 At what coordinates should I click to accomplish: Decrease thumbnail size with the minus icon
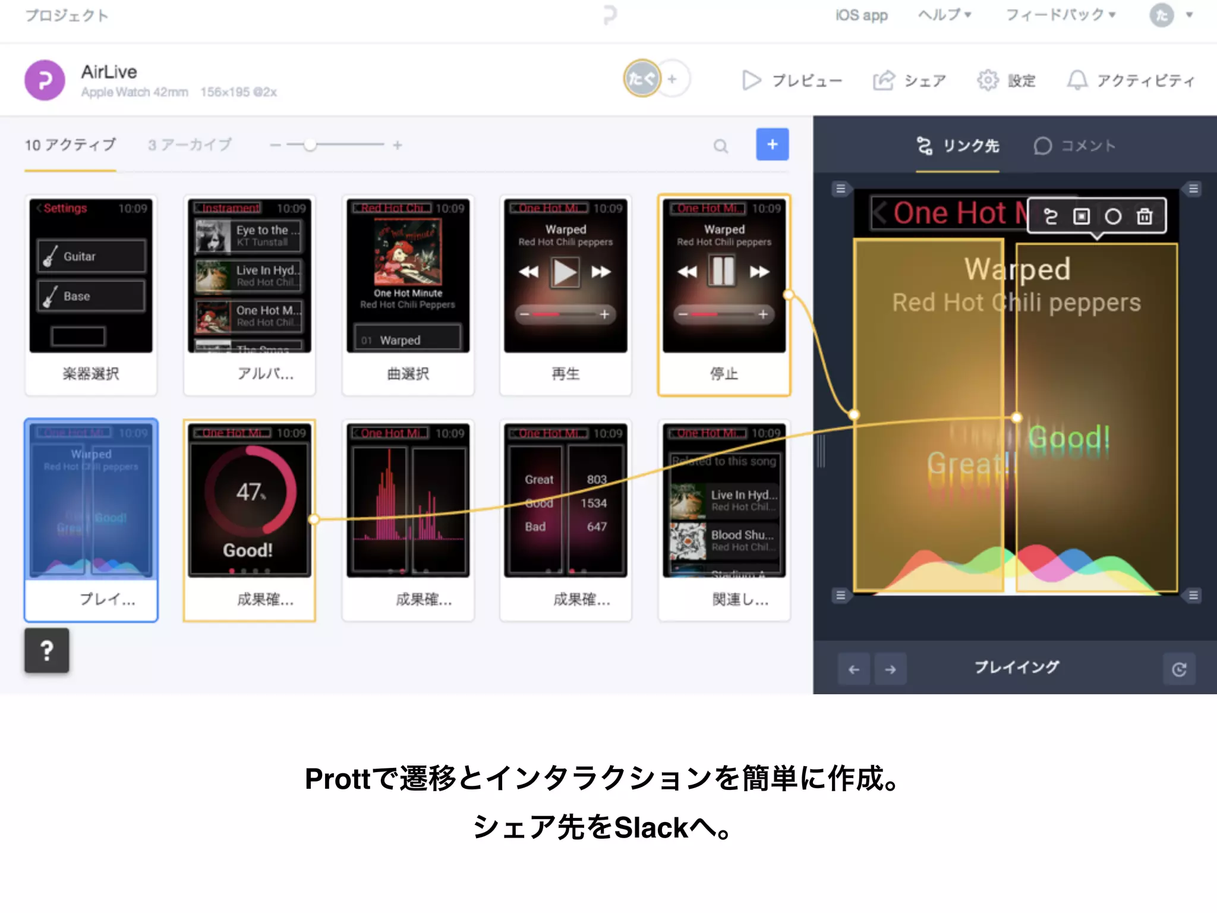click(275, 145)
